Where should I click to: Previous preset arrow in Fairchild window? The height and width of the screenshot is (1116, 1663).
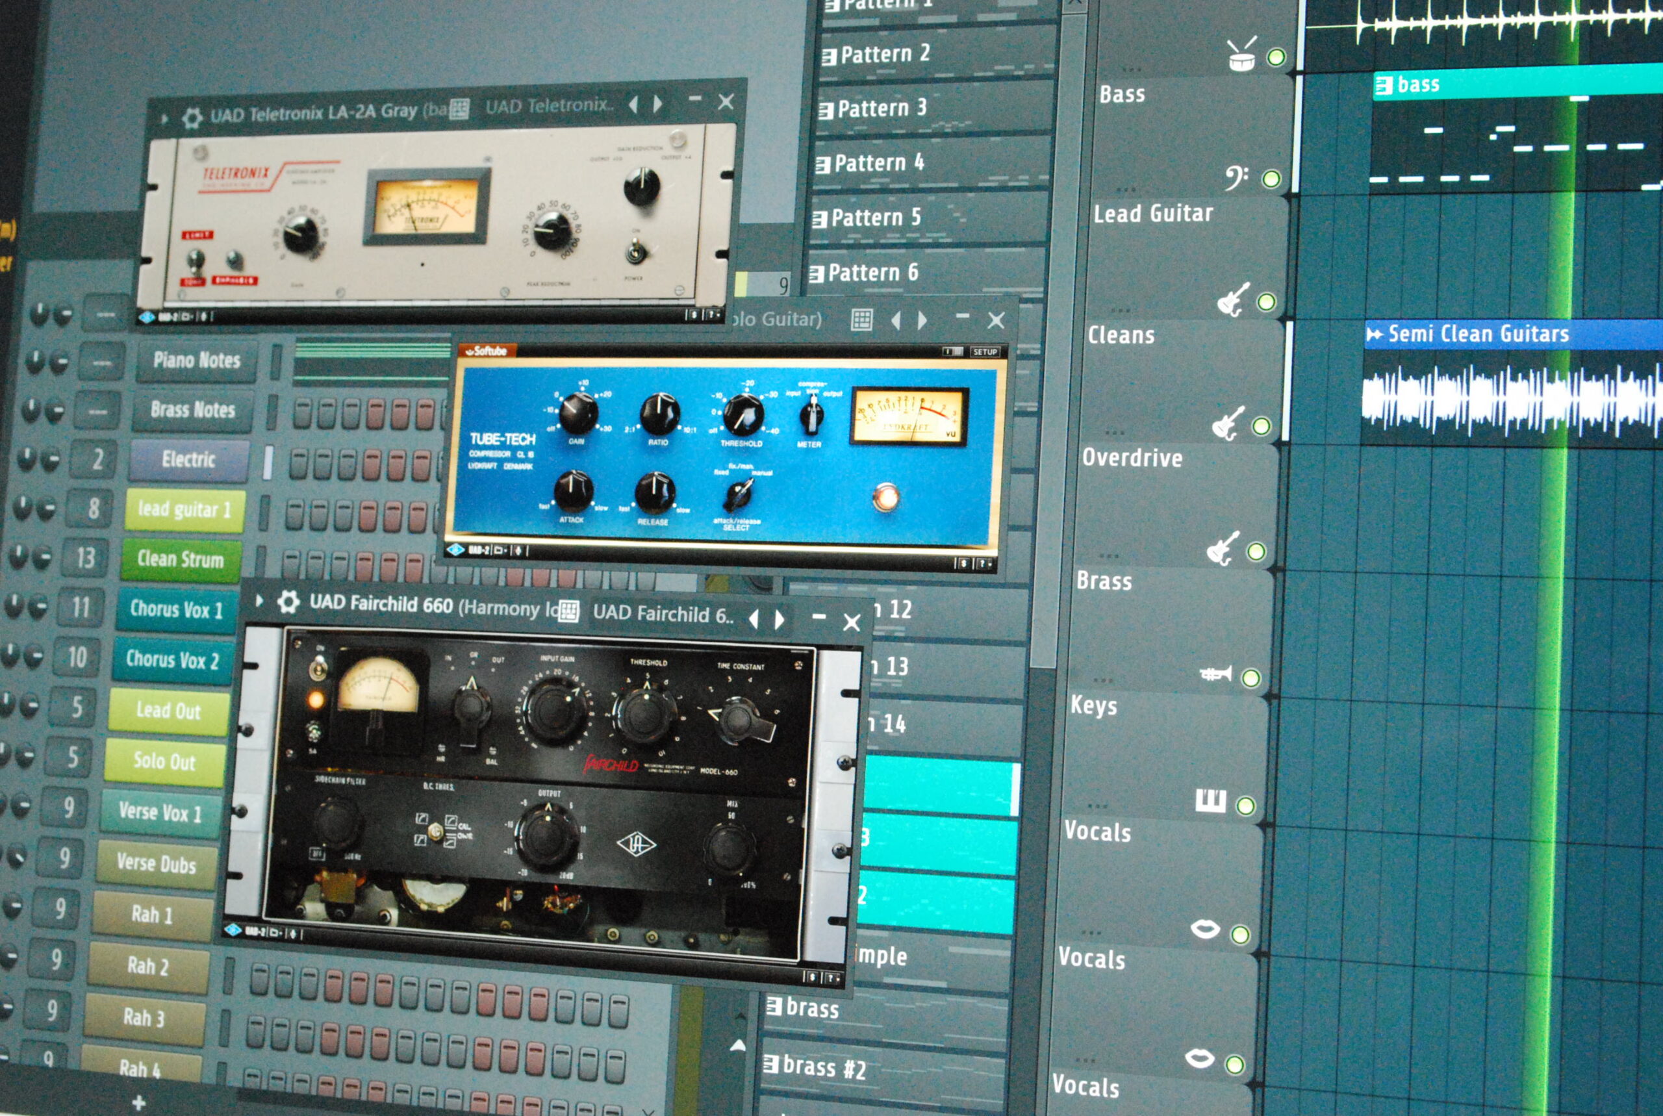(x=754, y=619)
